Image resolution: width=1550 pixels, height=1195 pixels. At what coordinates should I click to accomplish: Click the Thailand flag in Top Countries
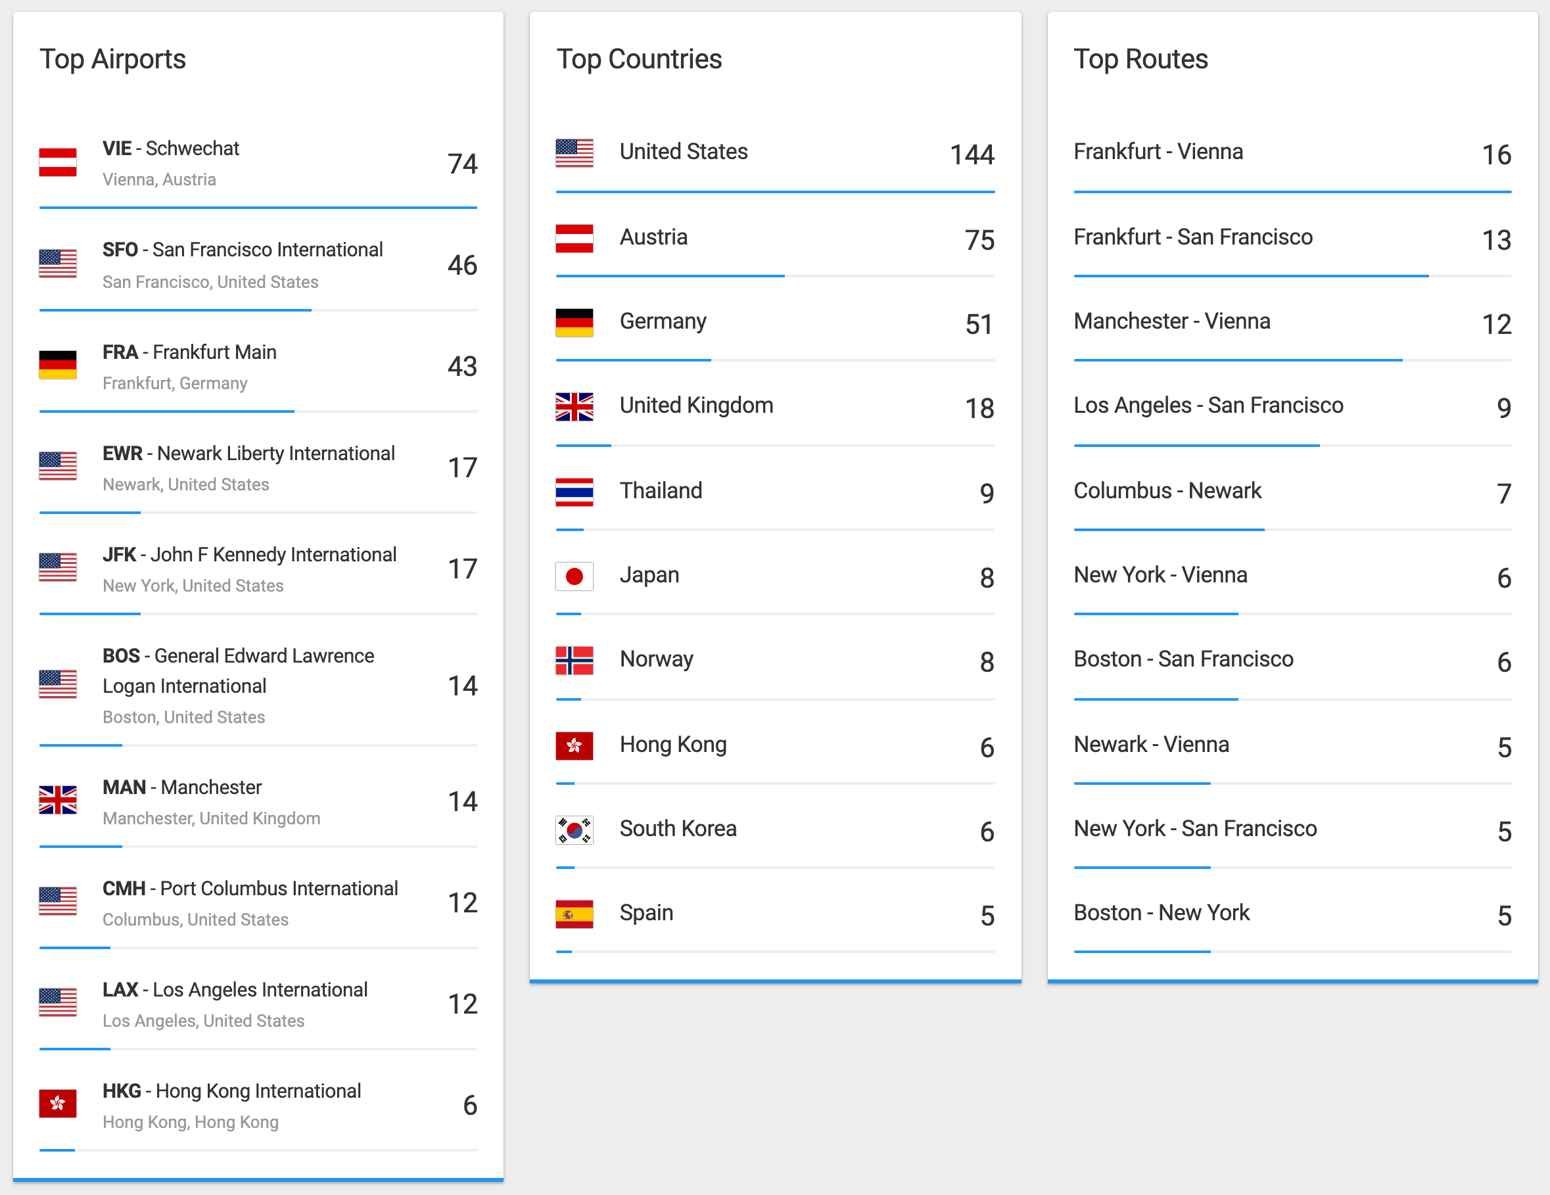[x=574, y=492]
